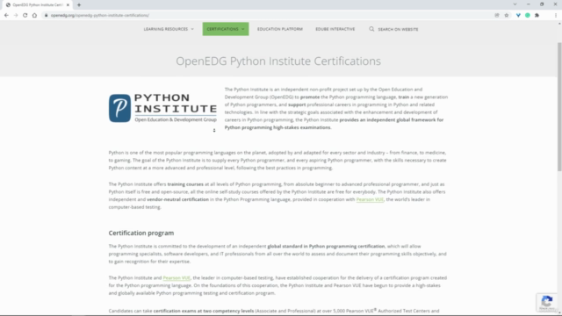562x316 pixels.
Task: Open the Chrome three-dot menu
Action: point(556,16)
